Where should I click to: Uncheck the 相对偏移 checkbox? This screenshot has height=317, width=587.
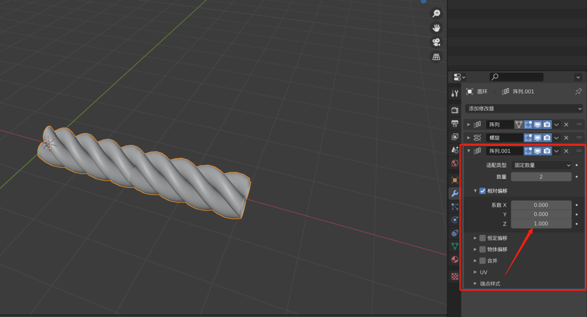tap(483, 191)
